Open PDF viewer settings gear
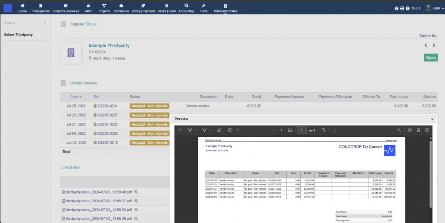Image resolution: width=445 pixels, height=223 pixels. click(427, 130)
